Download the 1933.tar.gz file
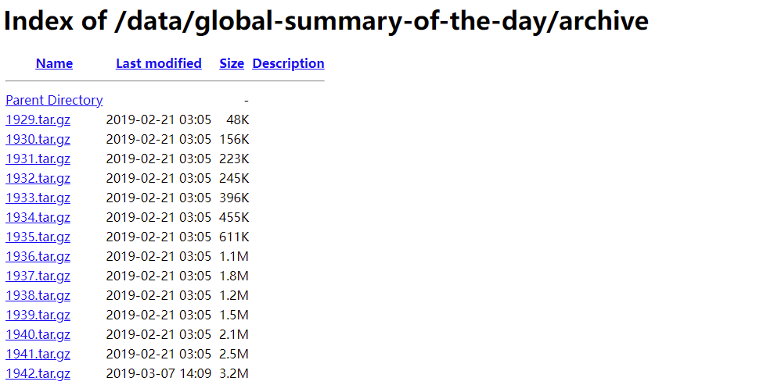This screenshot has width=774, height=385. 38,198
